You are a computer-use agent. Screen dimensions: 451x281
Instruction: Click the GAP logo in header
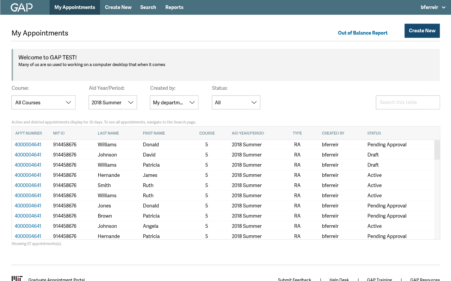click(x=21, y=7)
